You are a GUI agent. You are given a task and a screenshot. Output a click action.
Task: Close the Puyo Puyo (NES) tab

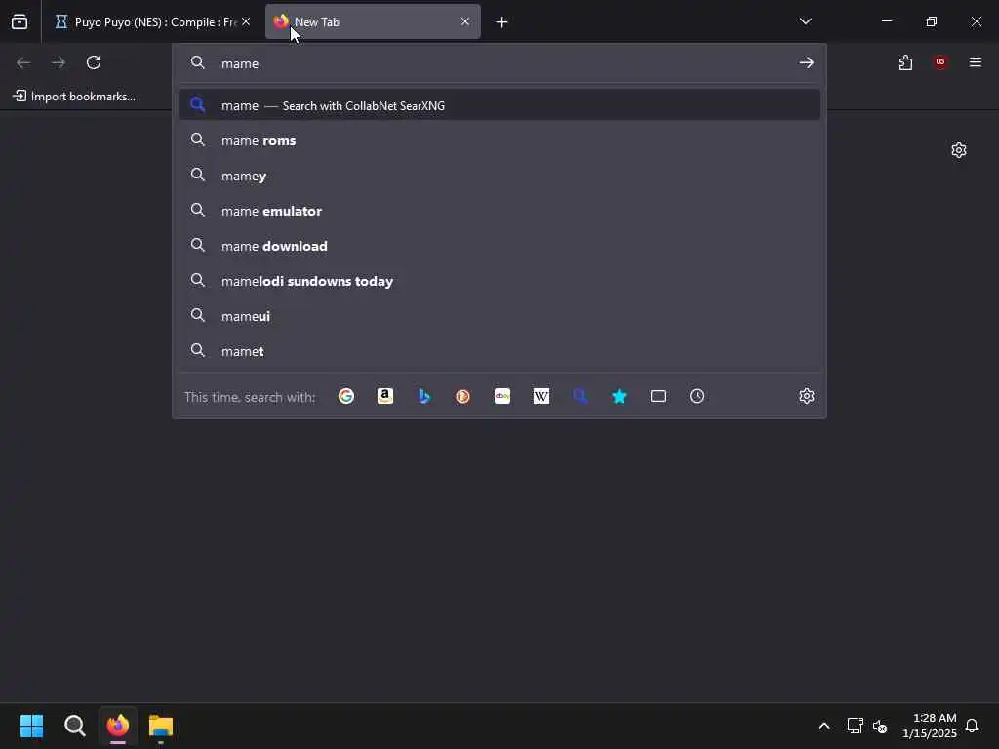246,21
